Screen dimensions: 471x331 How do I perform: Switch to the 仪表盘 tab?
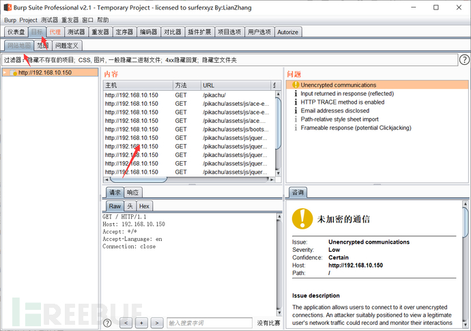tap(16, 32)
